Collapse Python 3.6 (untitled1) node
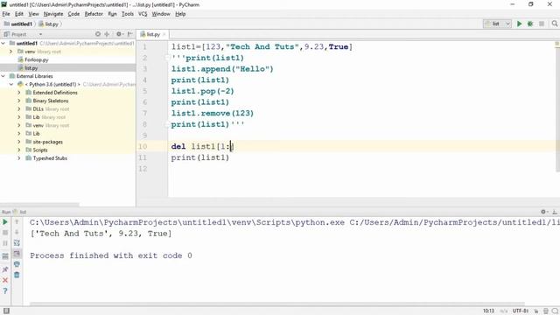 11,84
